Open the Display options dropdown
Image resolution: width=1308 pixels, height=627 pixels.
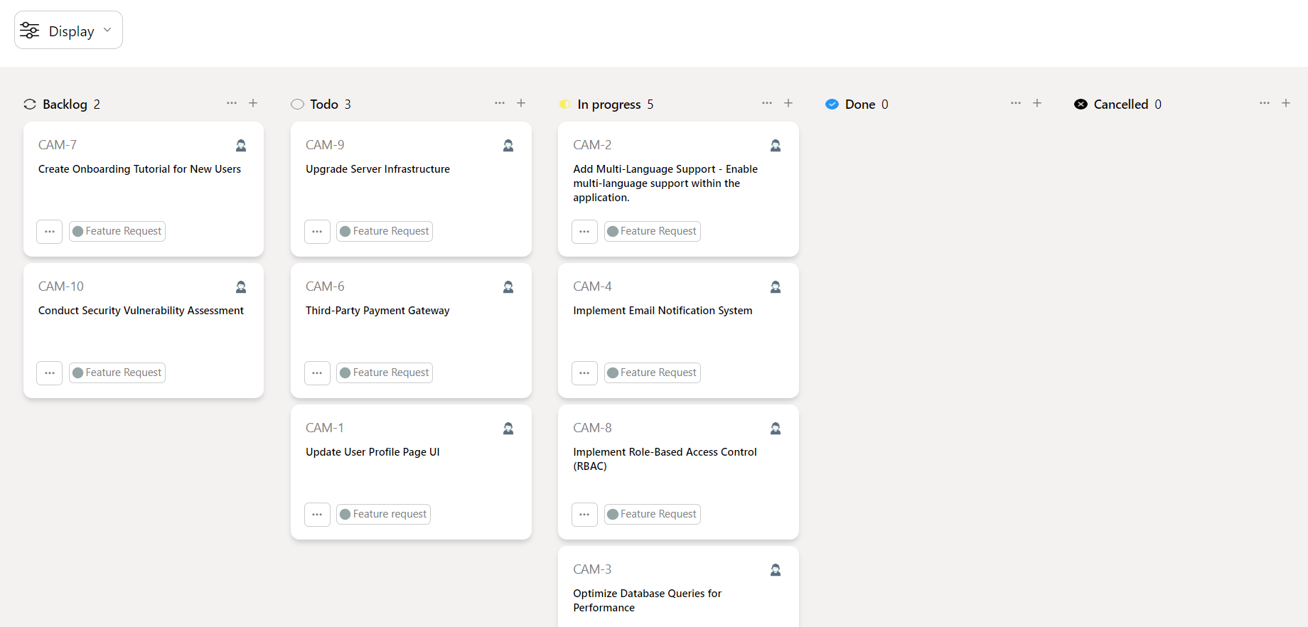(x=68, y=31)
